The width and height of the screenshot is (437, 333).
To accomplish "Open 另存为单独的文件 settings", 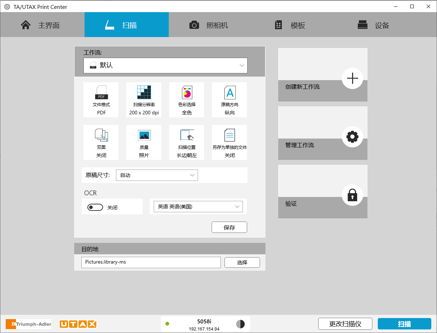I will pyautogui.click(x=229, y=142).
